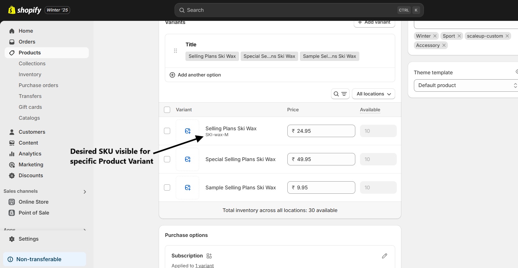Click the Sample Selling Plans Ski Wax variant name

(241, 187)
